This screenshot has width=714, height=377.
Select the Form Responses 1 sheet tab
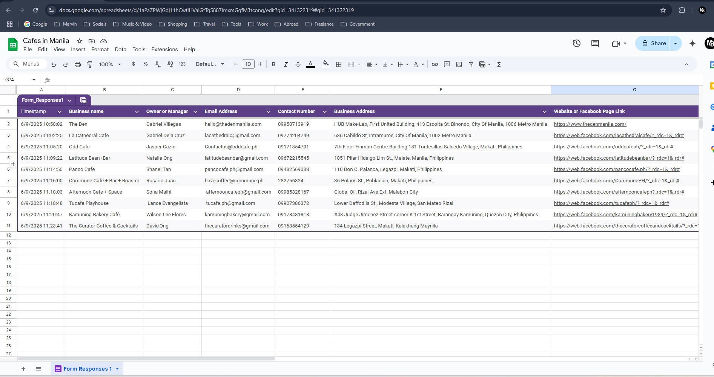click(x=88, y=369)
